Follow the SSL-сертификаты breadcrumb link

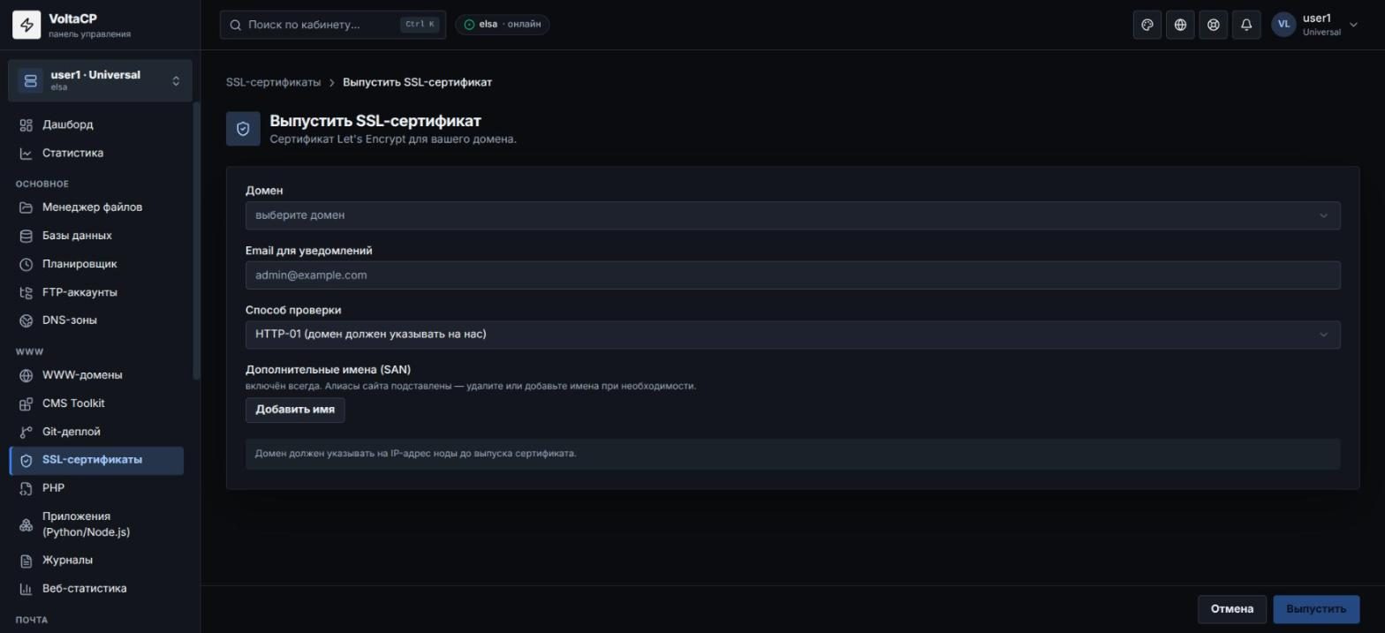(273, 82)
